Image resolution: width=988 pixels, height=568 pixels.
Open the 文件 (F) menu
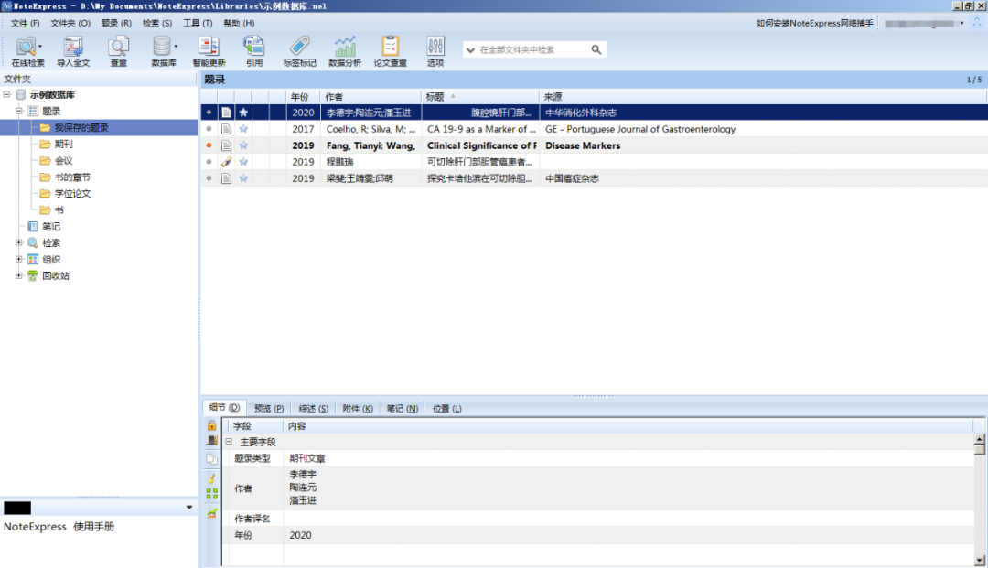[26, 23]
